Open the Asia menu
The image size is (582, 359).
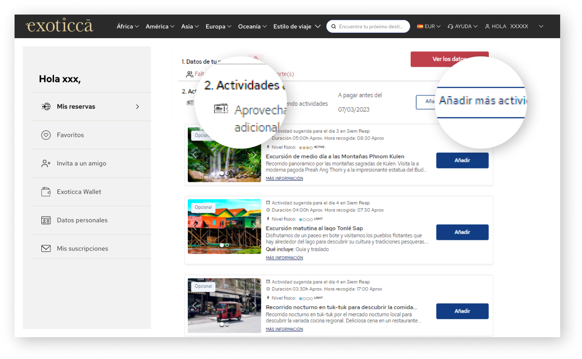(190, 26)
